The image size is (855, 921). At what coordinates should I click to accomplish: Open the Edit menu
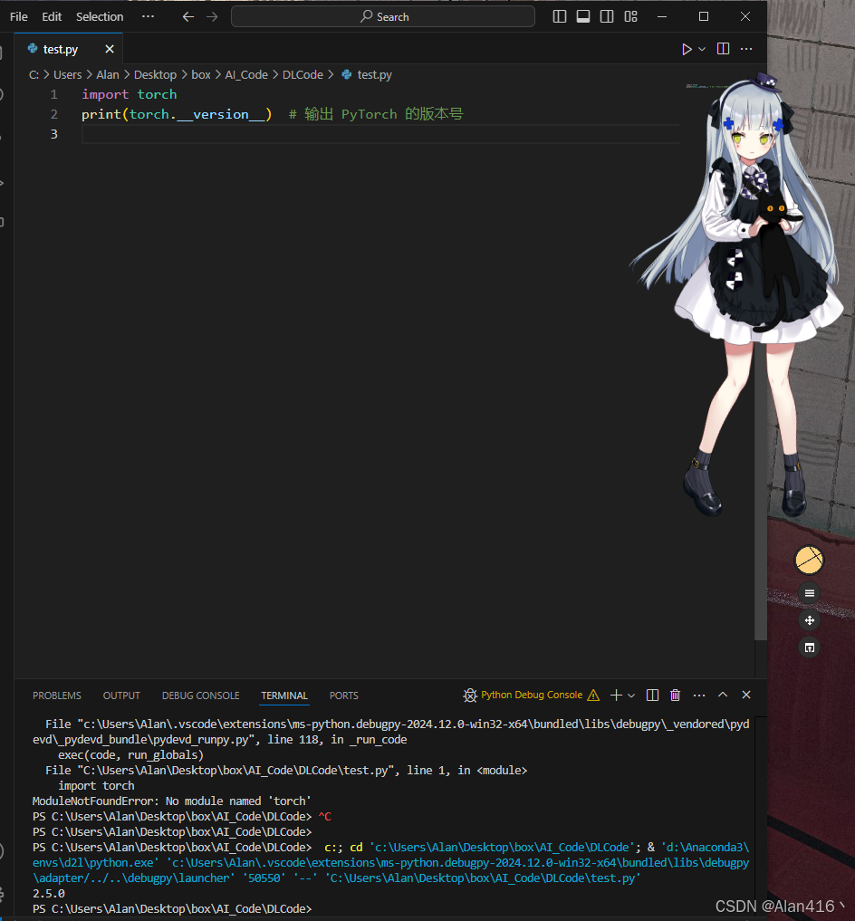(x=52, y=16)
